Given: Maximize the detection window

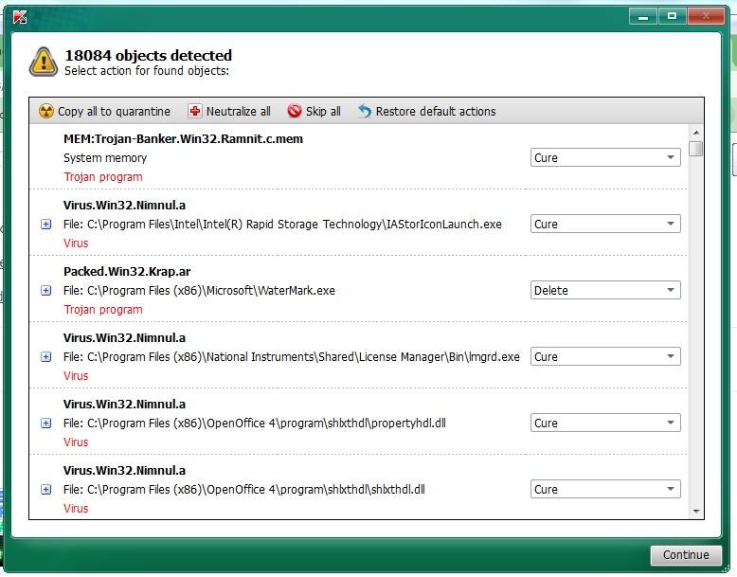Looking at the screenshot, I should (x=673, y=16).
